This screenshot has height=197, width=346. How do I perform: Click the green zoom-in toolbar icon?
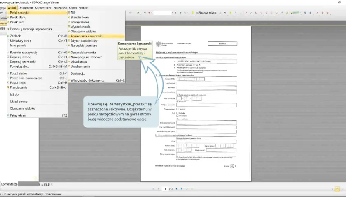point(138,13)
